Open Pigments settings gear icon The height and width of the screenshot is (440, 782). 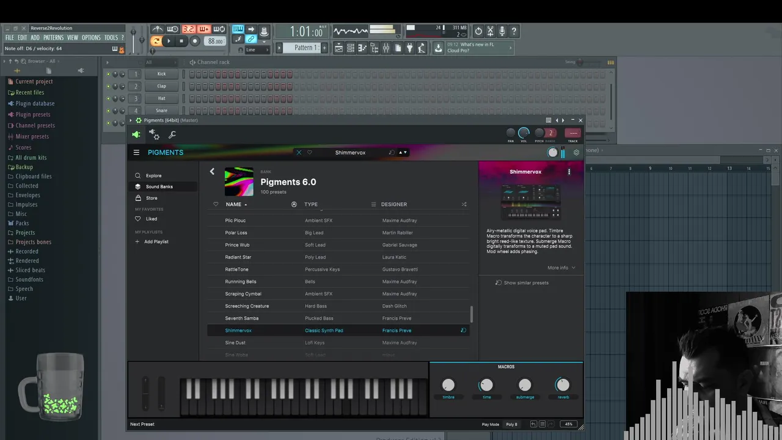coord(576,153)
